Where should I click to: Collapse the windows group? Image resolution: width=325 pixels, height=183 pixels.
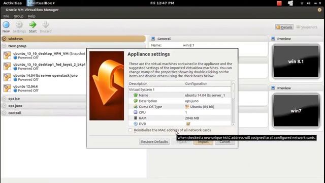[x=4, y=39]
